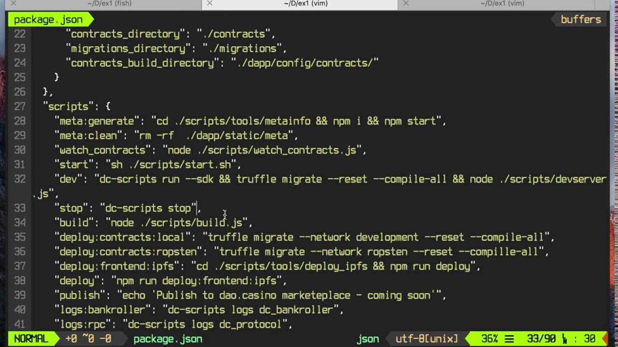The width and height of the screenshot is (618, 347).
Task: Click package.json filename in status line
Action: tap(168, 339)
